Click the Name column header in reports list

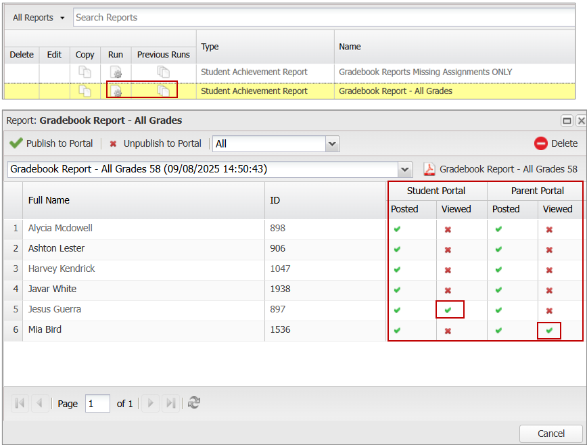pos(350,47)
